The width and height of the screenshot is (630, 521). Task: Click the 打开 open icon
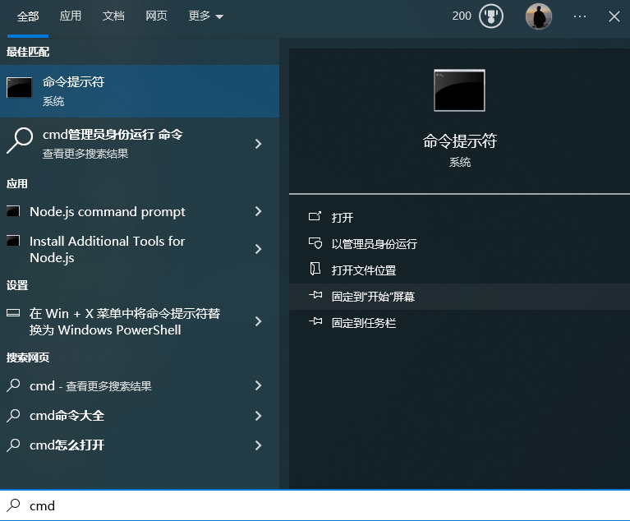point(315,217)
